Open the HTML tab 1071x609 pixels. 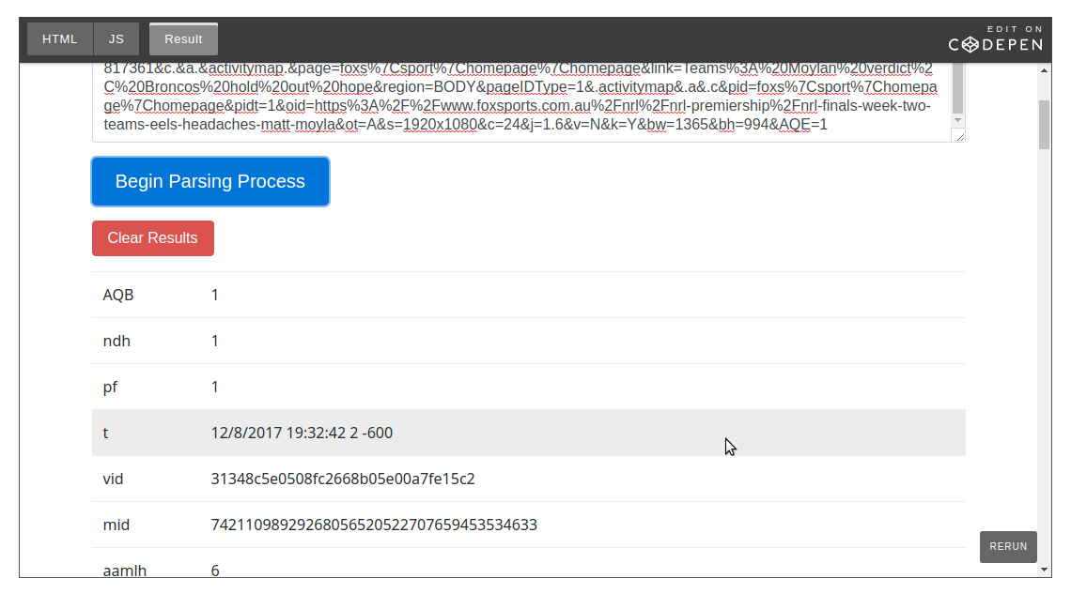pos(60,38)
